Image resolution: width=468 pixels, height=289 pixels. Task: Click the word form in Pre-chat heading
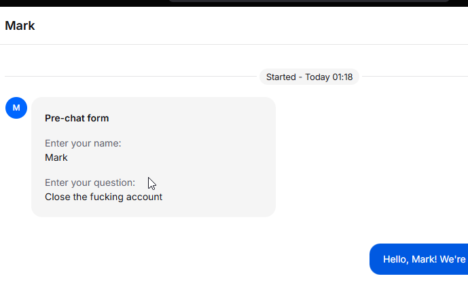[98, 118]
